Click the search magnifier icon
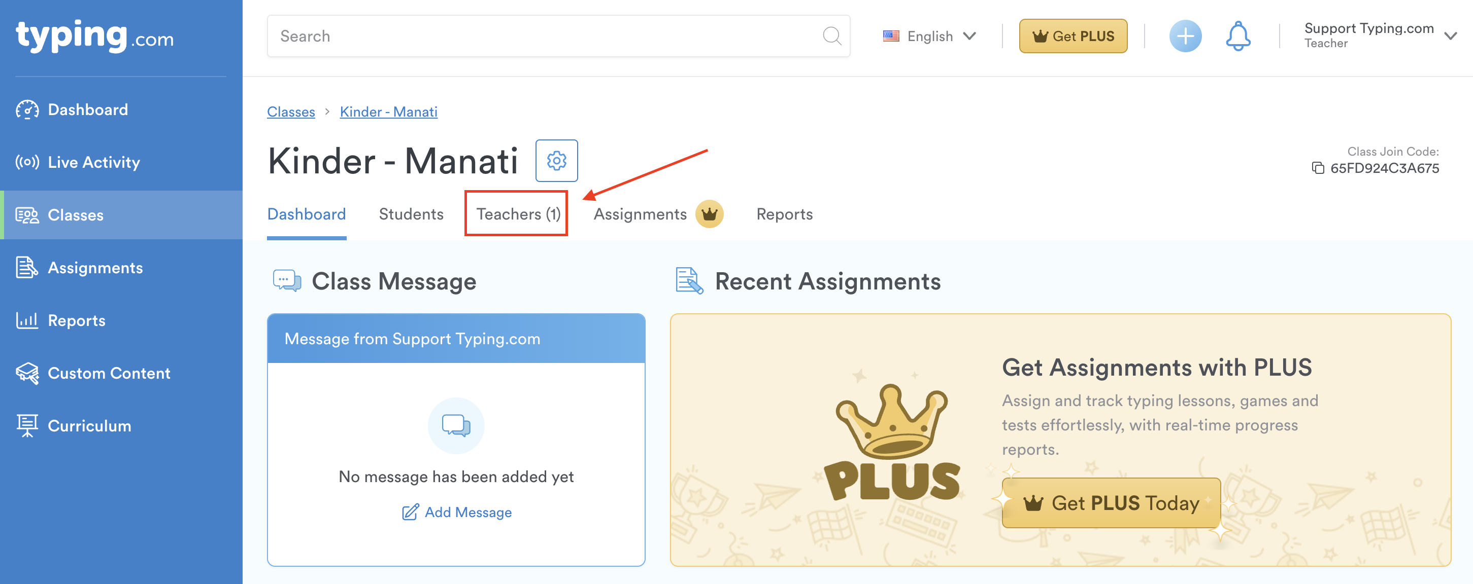Viewport: 1473px width, 584px height. [x=831, y=36]
